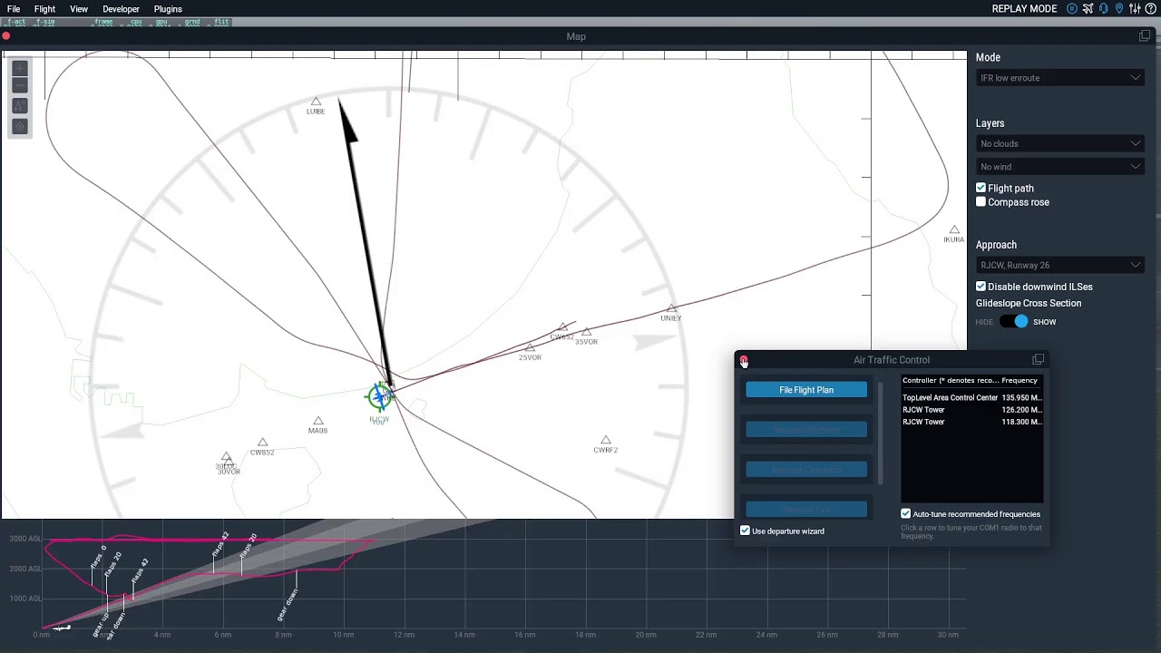Open the Developer menu
The width and height of the screenshot is (1161, 653).
coord(121,9)
